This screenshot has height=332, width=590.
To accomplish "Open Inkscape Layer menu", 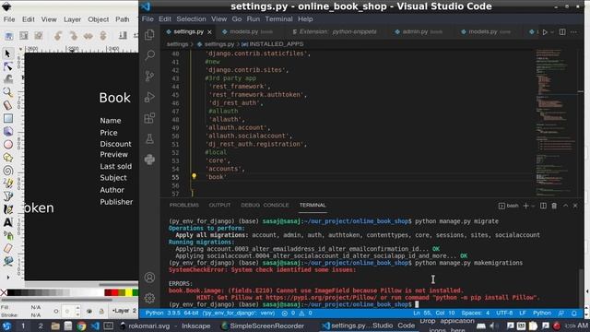I will pyautogui.click(x=72, y=19).
